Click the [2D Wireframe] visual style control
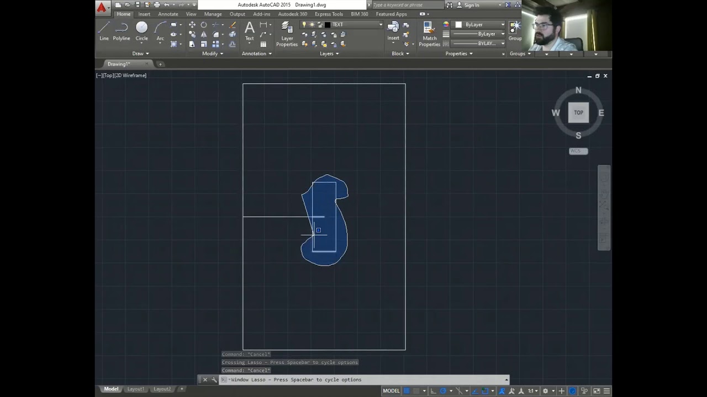The image size is (707, 397). [131, 75]
